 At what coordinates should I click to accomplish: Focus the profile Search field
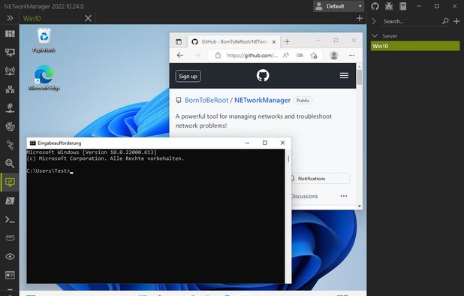[x=410, y=21]
